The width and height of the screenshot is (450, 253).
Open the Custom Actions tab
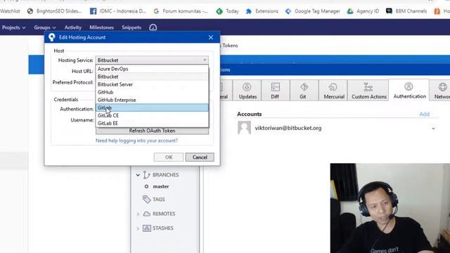368,91
